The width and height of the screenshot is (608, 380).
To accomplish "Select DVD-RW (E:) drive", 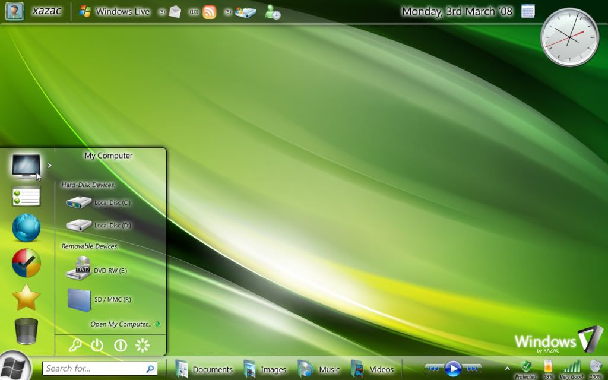I will coord(97,270).
